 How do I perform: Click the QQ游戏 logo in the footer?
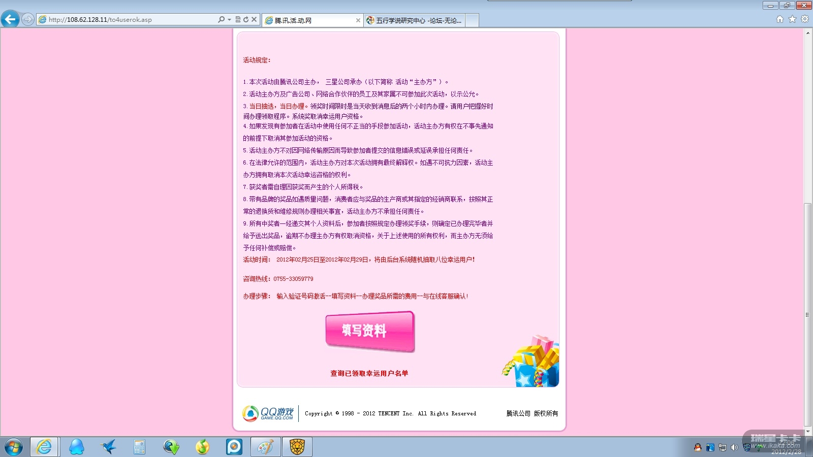[x=268, y=413]
